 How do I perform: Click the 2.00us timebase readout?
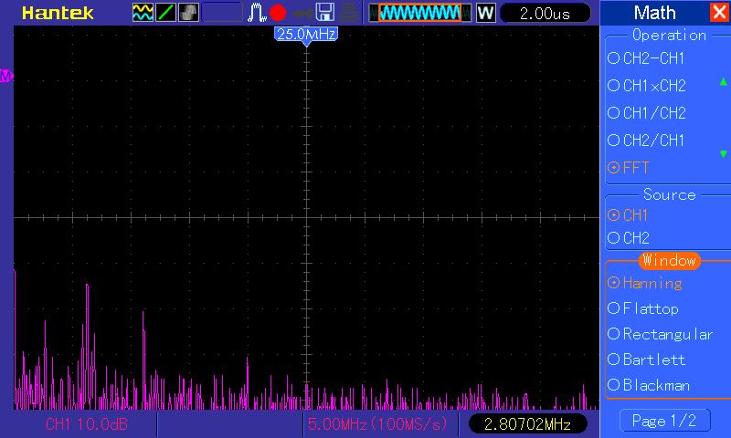[545, 13]
